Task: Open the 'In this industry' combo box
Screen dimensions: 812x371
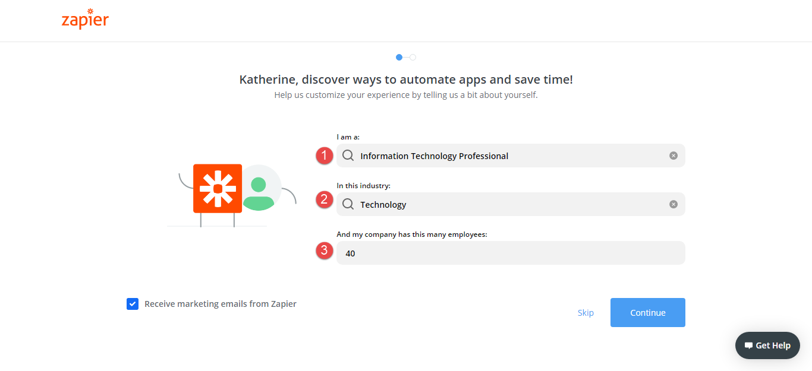Action: pos(511,204)
